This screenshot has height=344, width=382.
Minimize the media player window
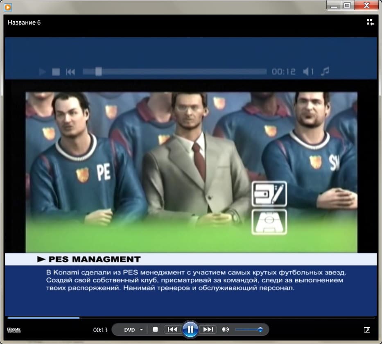334,5
